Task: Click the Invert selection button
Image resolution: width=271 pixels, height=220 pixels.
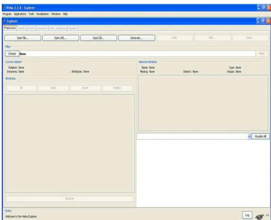Action: click(85, 88)
